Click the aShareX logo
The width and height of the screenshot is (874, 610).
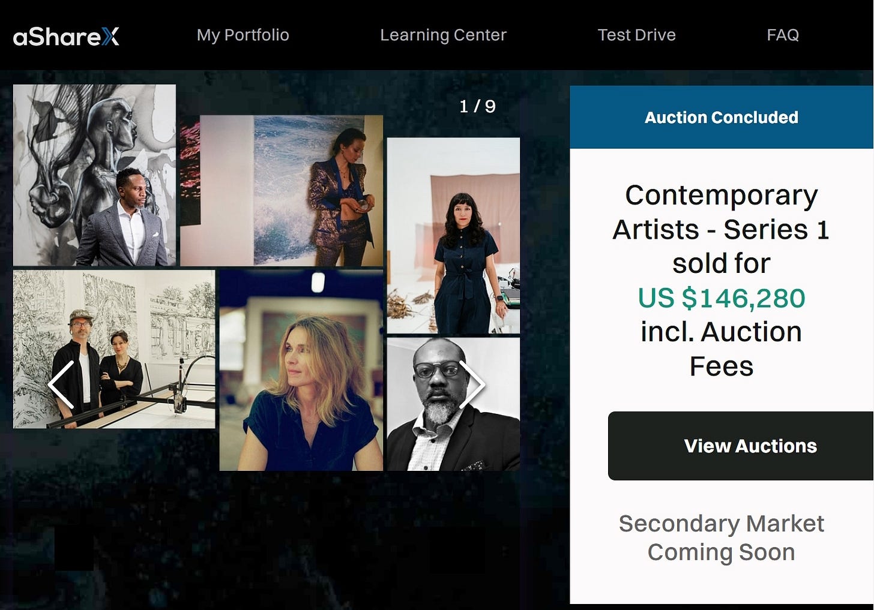(66, 37)
